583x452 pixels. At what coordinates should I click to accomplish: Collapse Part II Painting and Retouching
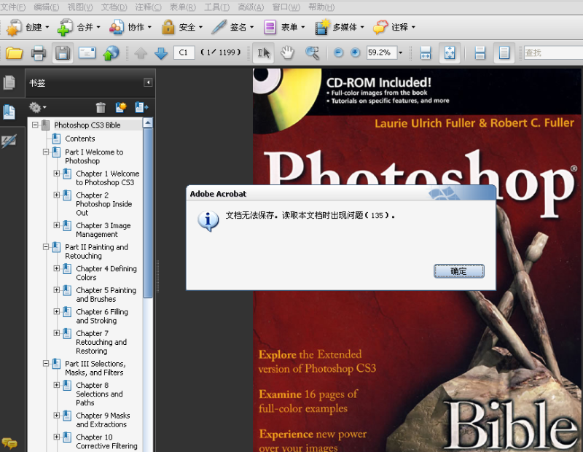tap(46, 246)
